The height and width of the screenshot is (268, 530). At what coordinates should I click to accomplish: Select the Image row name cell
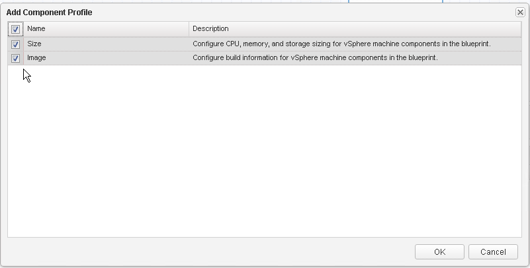36,58
